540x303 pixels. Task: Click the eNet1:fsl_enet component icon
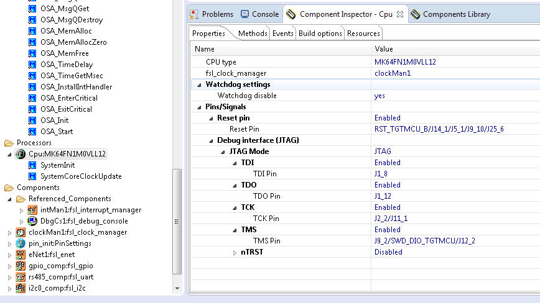pyautogui.click(x=20, y=255)
